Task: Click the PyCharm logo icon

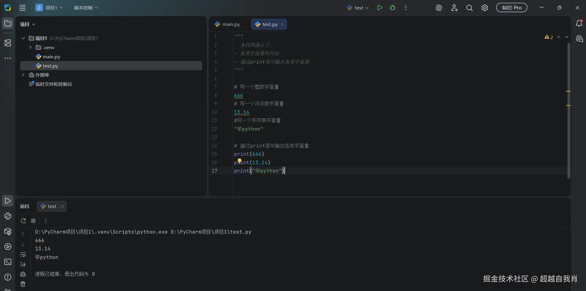Action: [x=8, y=8]
